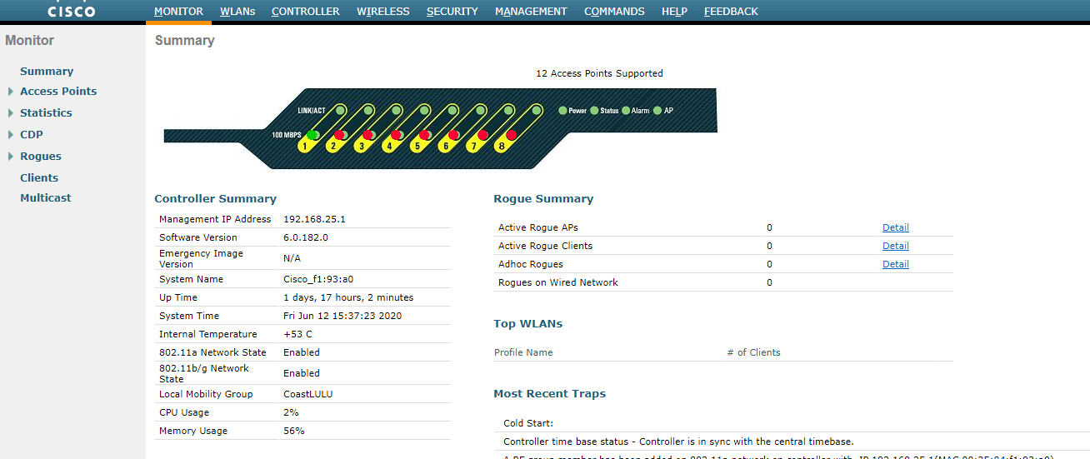Image resolution: width=1090 pixels, height=459 pixels.
Task: Click the Rogues sidebar label
Action: 41,157
